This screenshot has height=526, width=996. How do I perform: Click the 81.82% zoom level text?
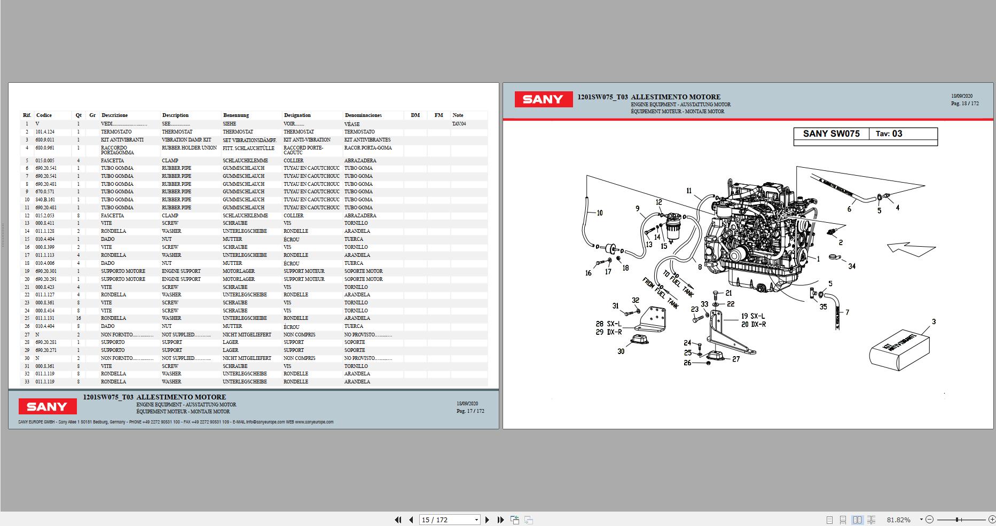click(899, 520)
